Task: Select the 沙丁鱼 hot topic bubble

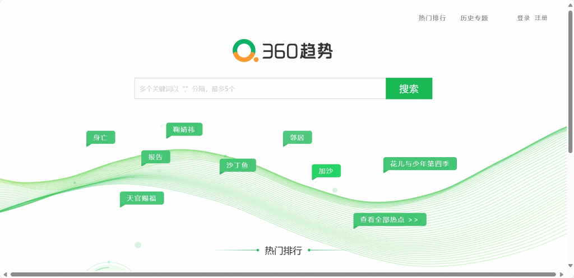Action: 238,166
